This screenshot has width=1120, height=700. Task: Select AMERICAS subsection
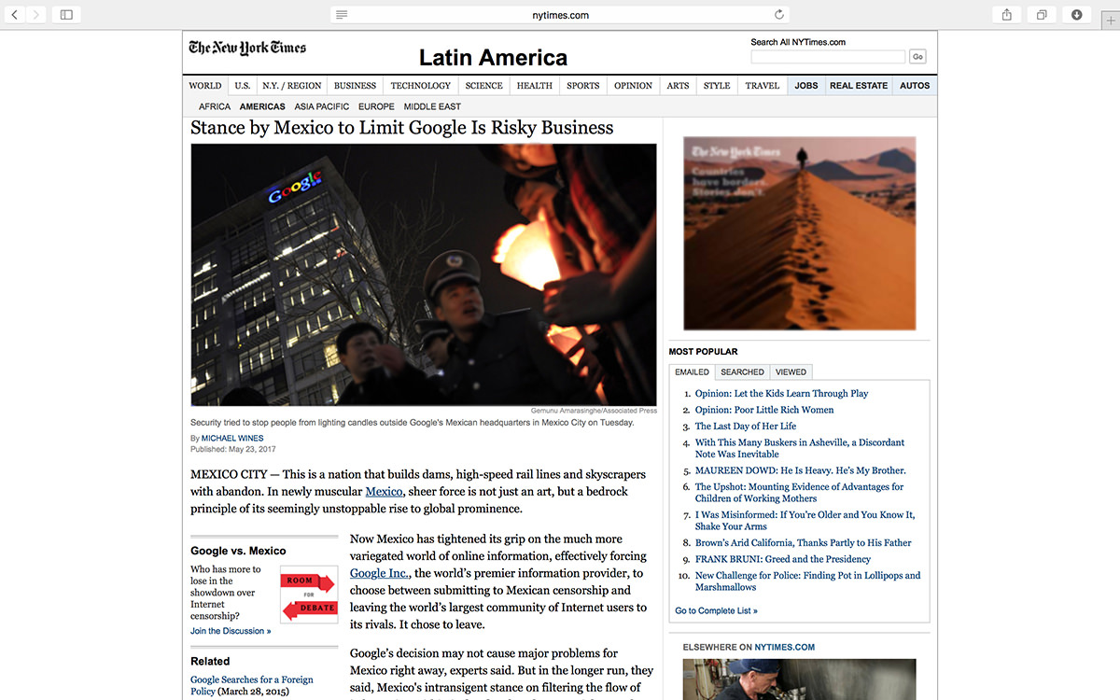pos(262,106)
